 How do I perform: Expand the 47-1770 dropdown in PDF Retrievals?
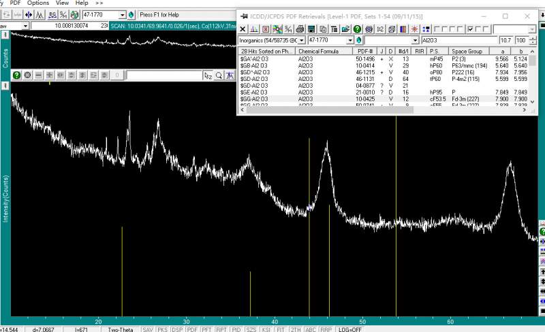point(349,41)
